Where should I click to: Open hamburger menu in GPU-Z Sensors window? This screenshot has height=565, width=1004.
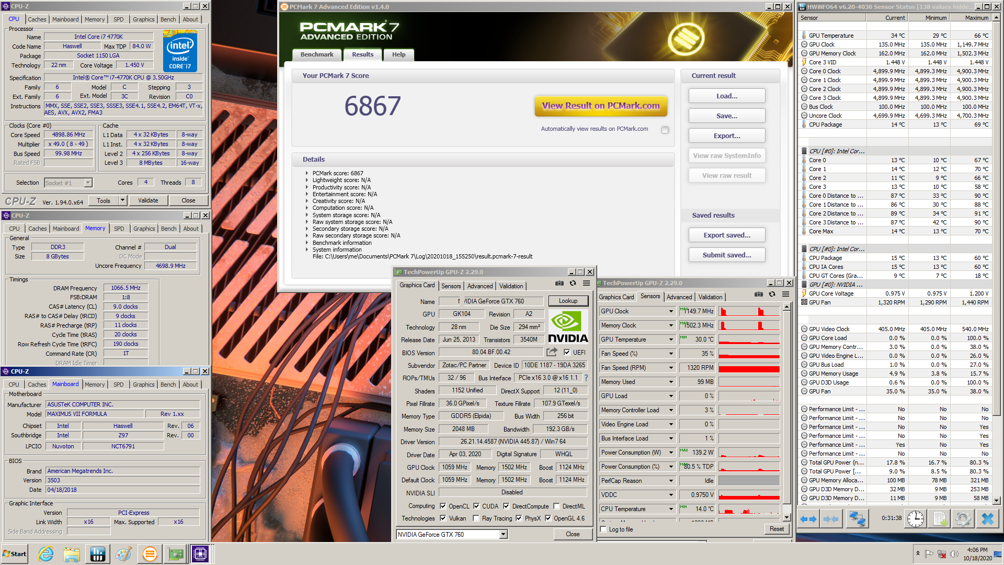785,294
